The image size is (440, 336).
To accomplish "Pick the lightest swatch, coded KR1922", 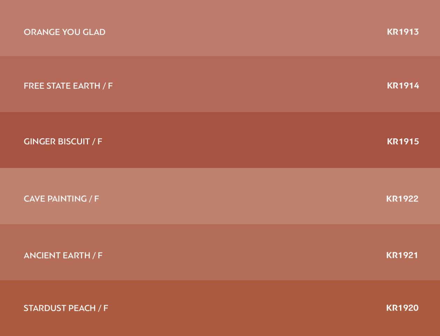I will [220, 196].
